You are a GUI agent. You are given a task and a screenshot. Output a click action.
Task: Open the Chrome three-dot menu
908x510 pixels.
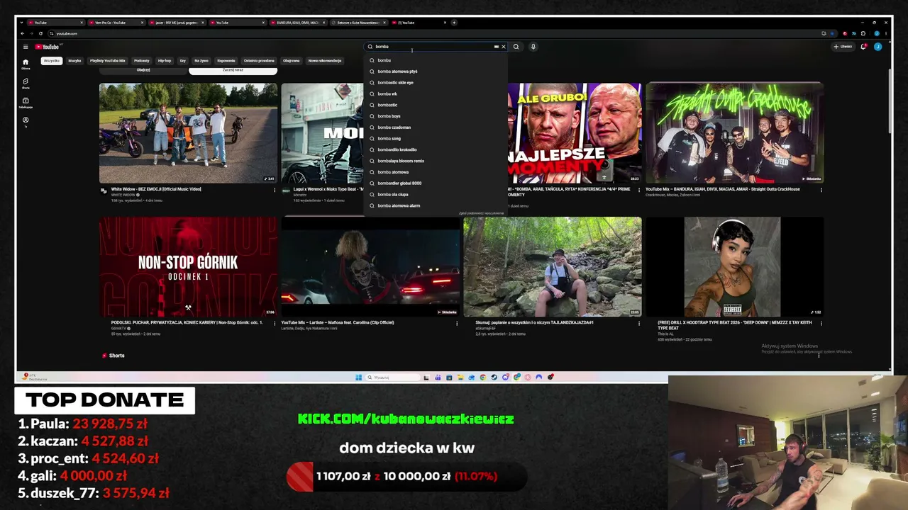885,33
